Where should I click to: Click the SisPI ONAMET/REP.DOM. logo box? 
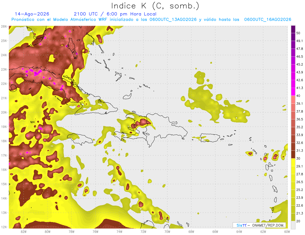[259, 225]
